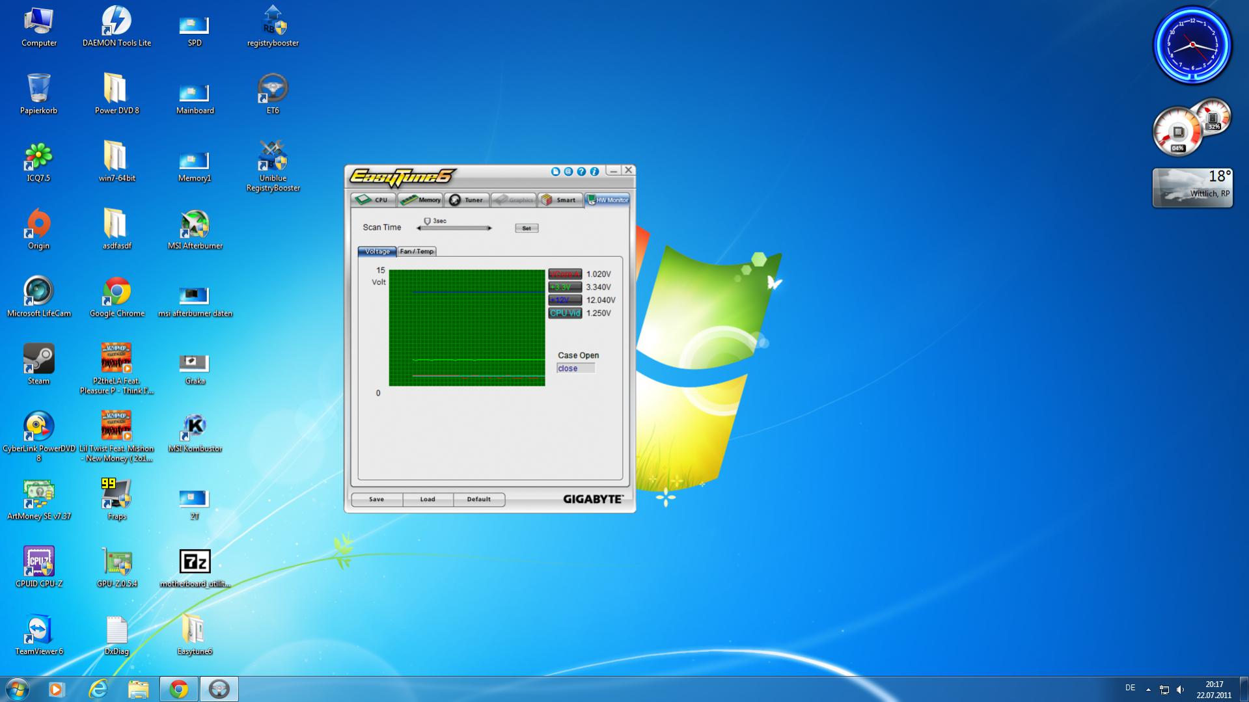Select the CPUID CPU-Z shortcut
Image resolution: width=1249 pixels, height=702 pixels.
pyautogui.click(x=39, y=569)
